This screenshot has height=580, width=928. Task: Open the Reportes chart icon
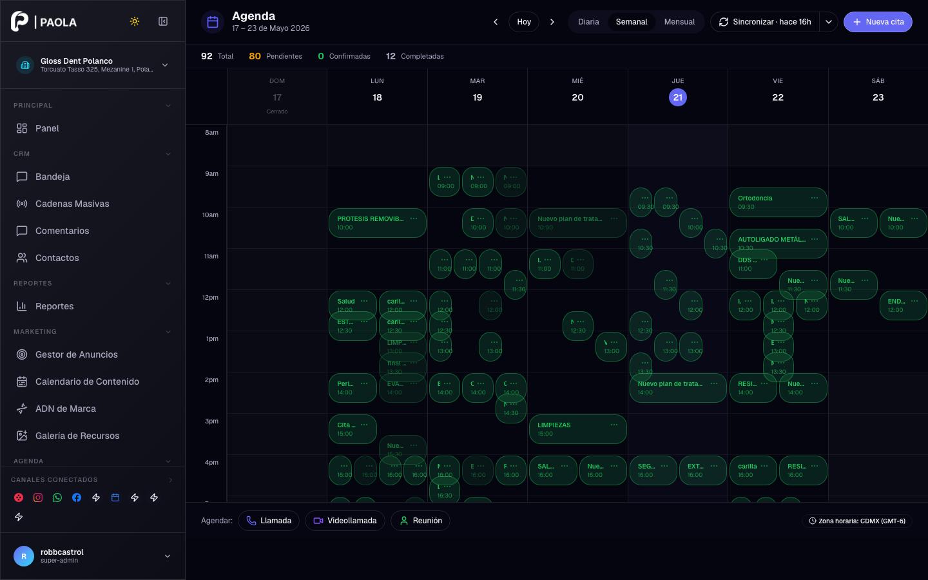(x=22, y=306)
